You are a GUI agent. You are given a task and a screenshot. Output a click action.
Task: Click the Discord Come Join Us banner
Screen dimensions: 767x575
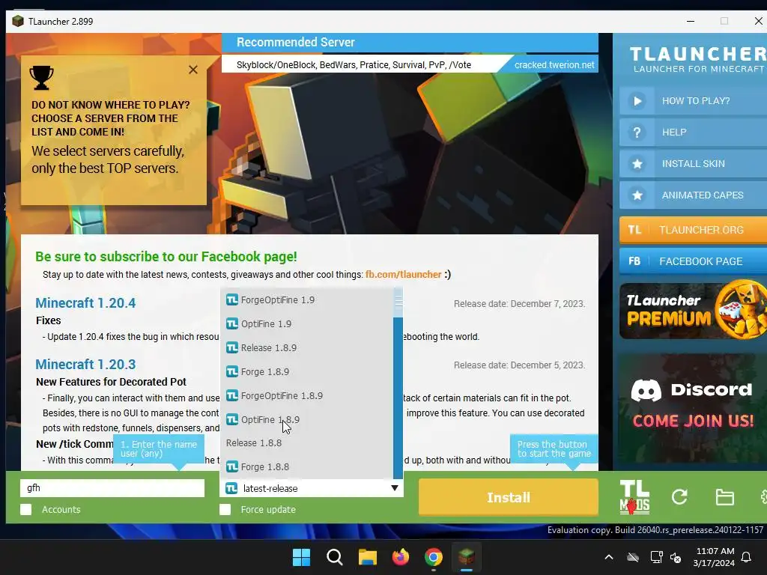[693, 407]
